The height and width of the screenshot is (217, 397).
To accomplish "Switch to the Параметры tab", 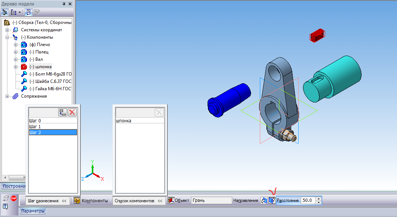I will click(33, 211).
